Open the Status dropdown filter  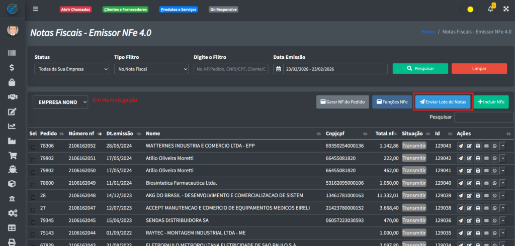tap(71, 69)
